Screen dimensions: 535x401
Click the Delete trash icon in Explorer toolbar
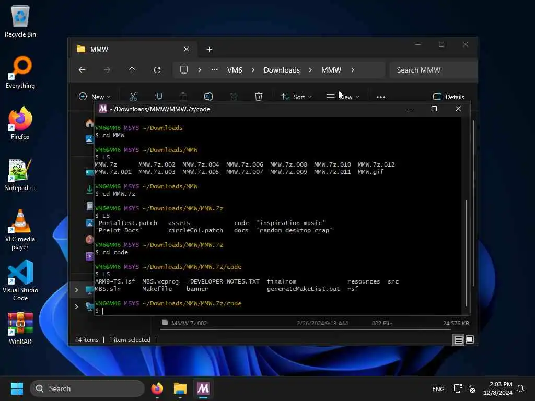point(259,97)
